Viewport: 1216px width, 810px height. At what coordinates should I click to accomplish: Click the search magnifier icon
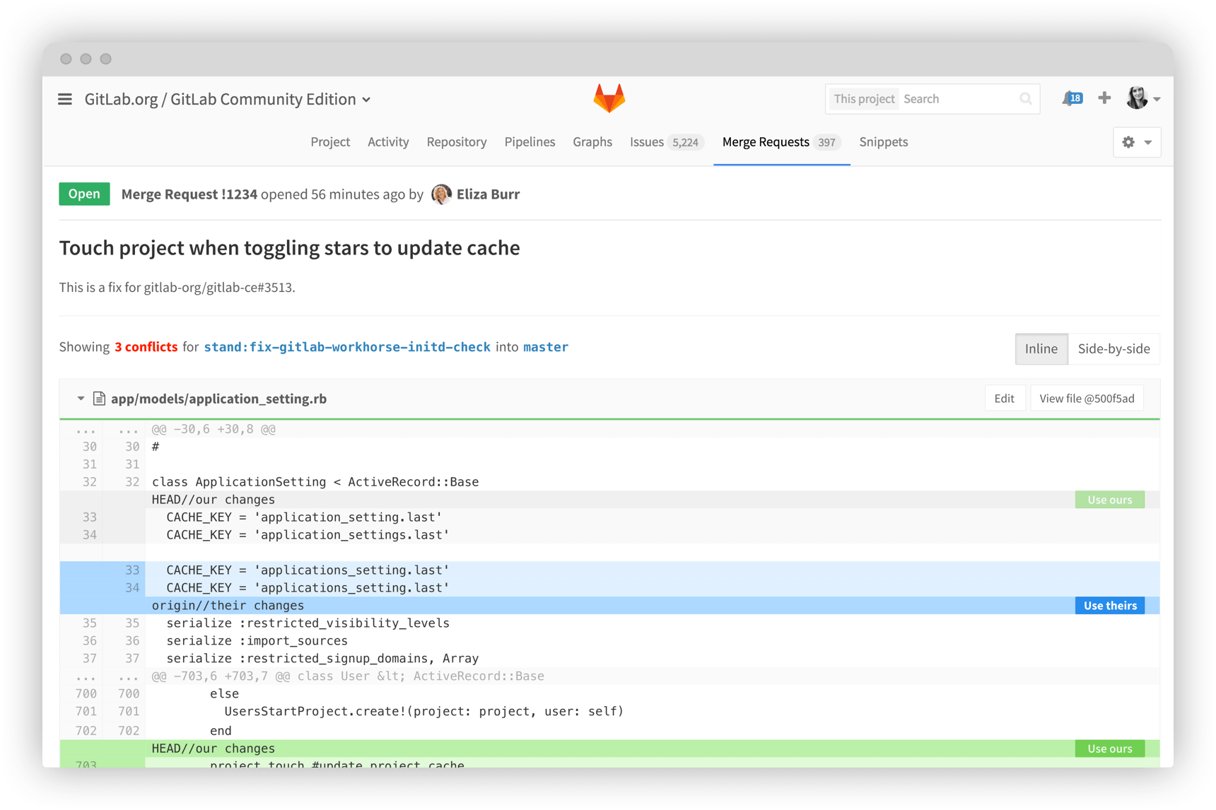point(1026,99)
